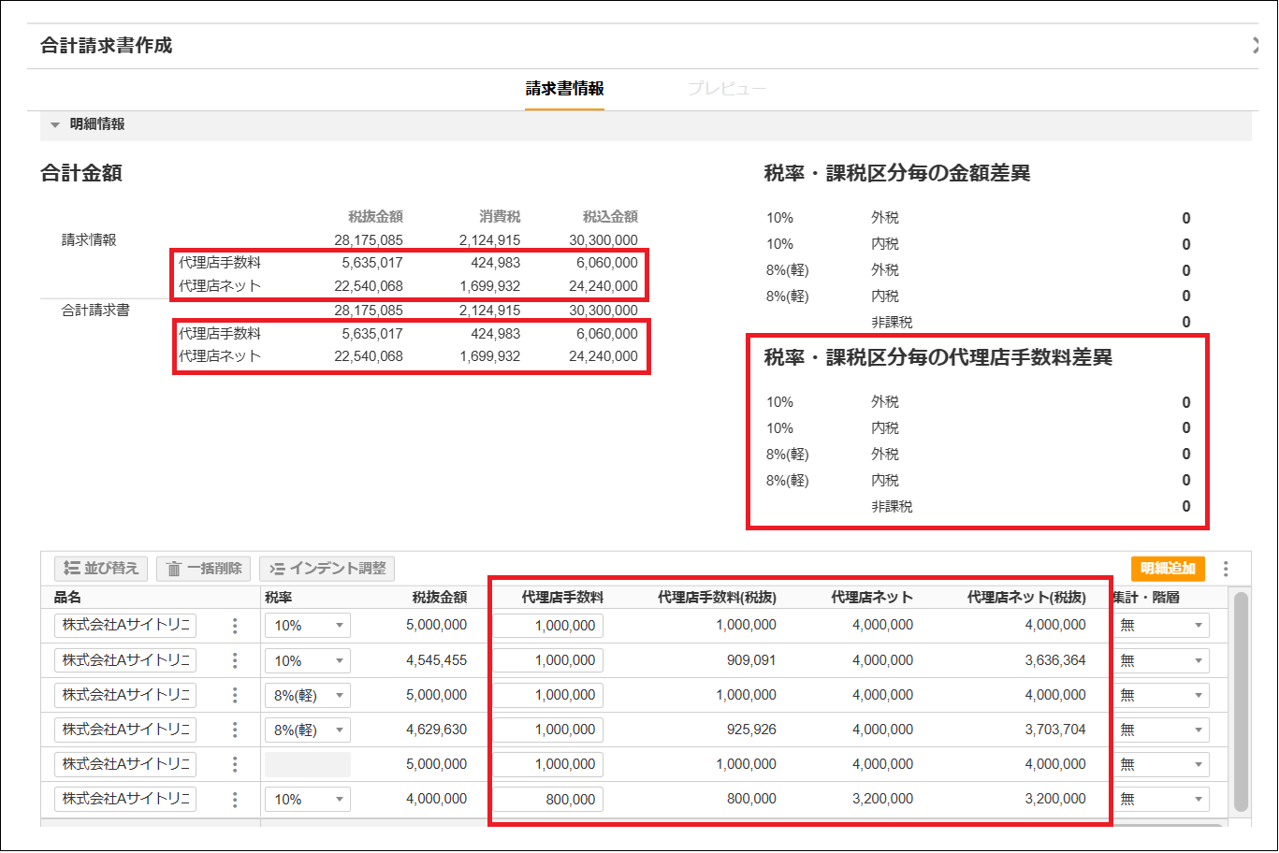Click the collapse arrow at top right
Image resolution: width=1279 pixels, height=853 pixels.
[x=1256, y=45]
